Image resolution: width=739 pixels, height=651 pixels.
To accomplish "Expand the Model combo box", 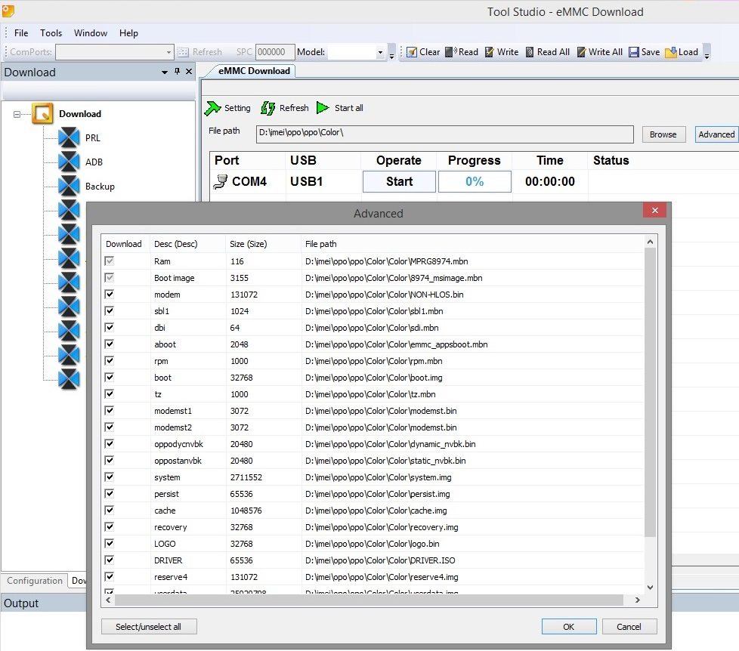I will (x=380, y=52).
